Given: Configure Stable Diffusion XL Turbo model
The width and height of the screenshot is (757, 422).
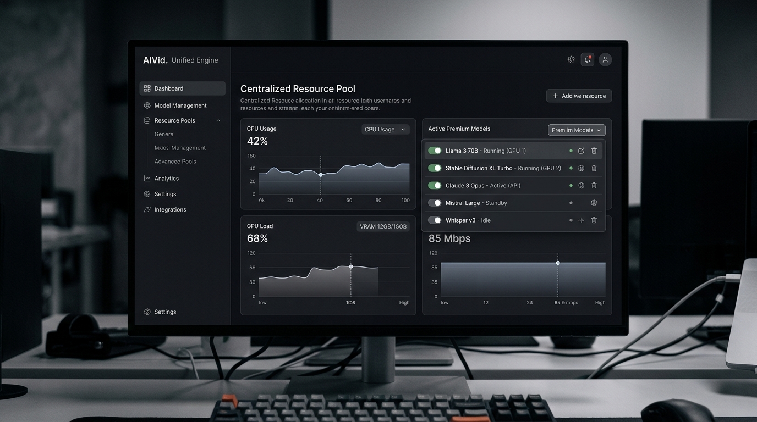Looking at the screenshot, I should 581,168.
